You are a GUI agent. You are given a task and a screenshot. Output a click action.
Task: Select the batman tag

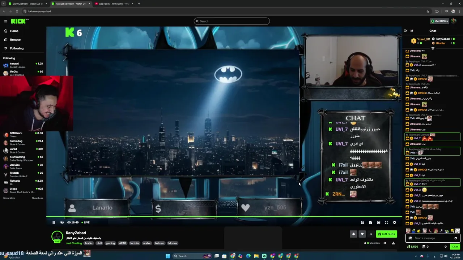pos(160,243)
